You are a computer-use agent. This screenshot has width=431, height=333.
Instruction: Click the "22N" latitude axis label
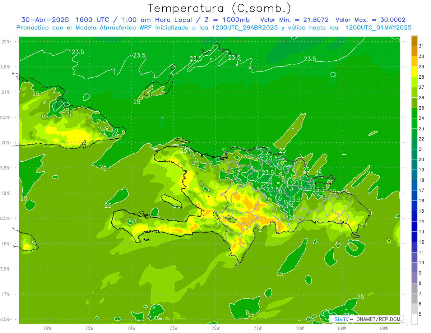[5, 42]
